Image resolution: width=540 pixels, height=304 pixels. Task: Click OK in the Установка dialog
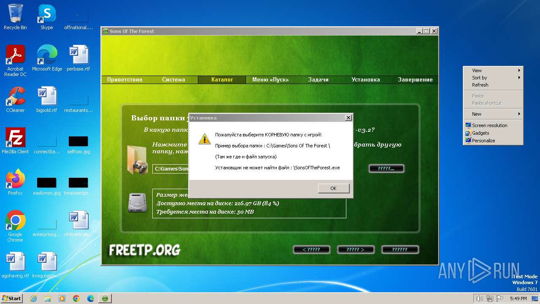333,188
